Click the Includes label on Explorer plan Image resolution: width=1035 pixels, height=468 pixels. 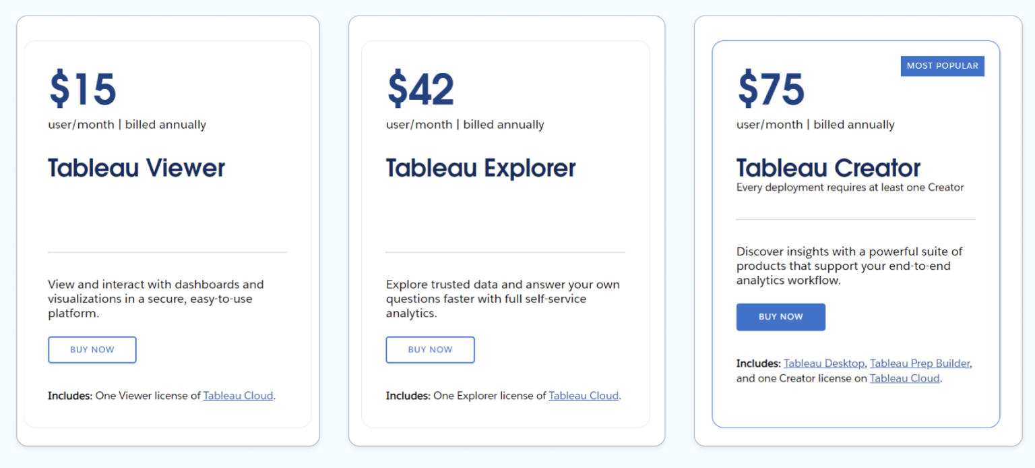point(406,396)
